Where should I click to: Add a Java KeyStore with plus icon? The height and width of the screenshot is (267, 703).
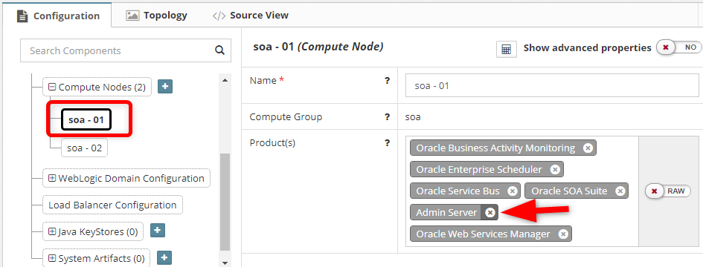point(157,231)
